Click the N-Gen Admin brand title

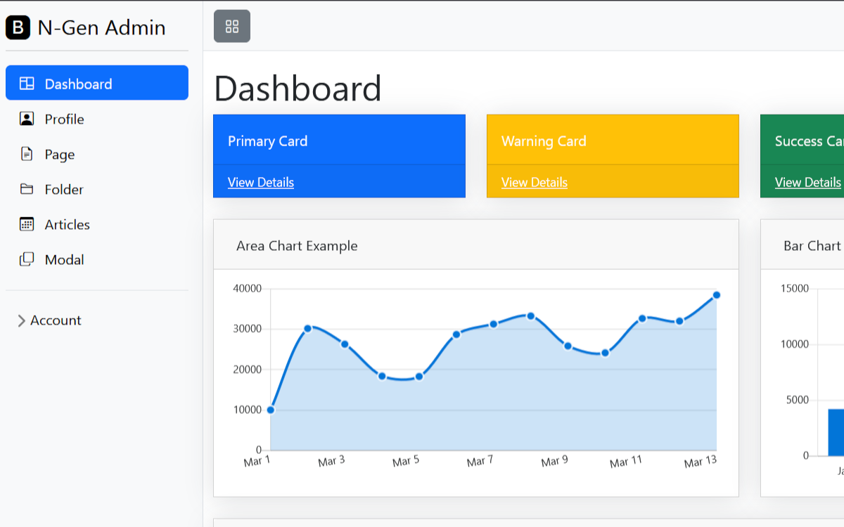tap(101, 27)
